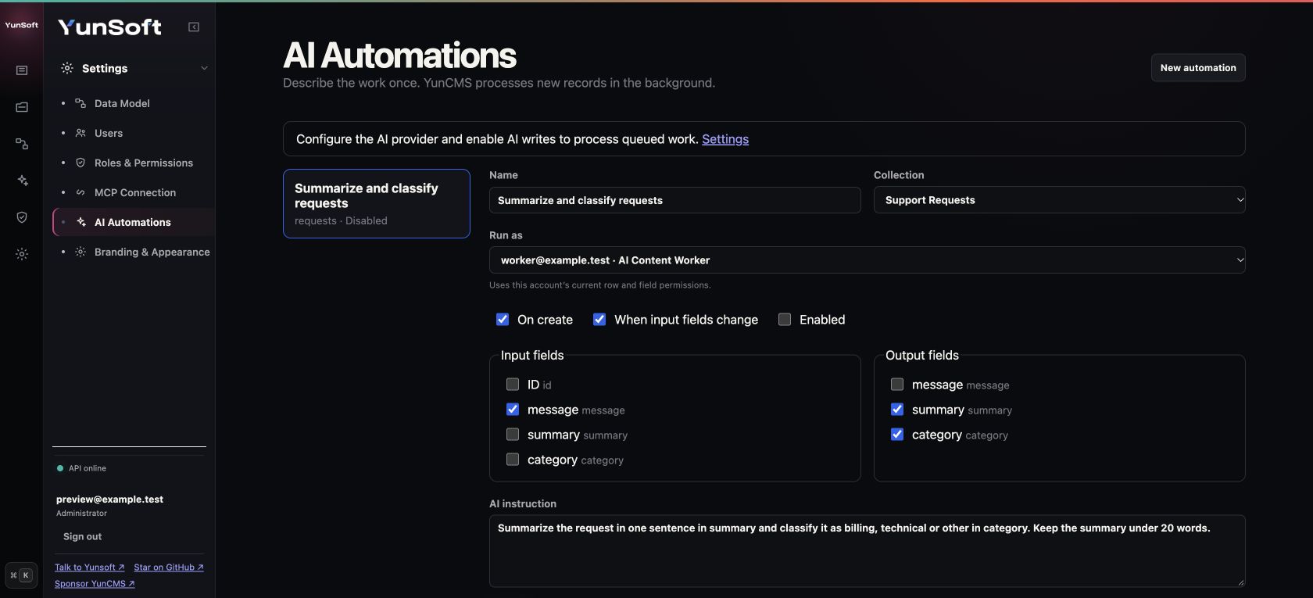Click the small YunSoft logo in left rail

point(21,25)
